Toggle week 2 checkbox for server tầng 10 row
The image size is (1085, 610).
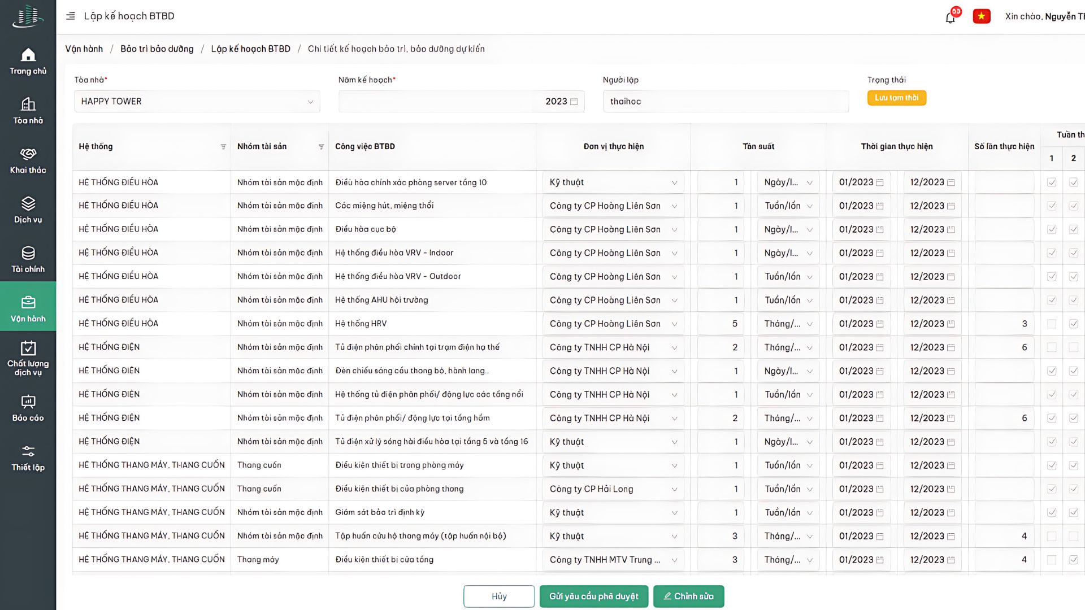tap(1074, 182)
